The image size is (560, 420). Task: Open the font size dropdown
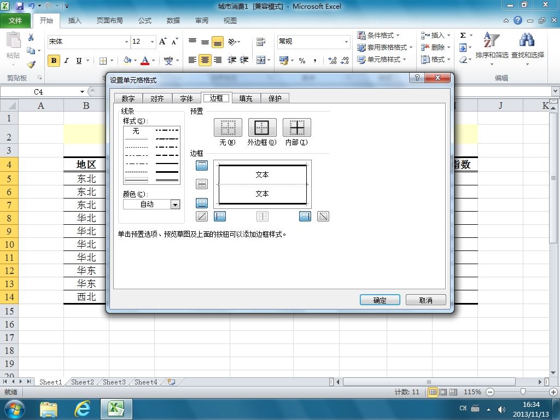click(152, 42)
